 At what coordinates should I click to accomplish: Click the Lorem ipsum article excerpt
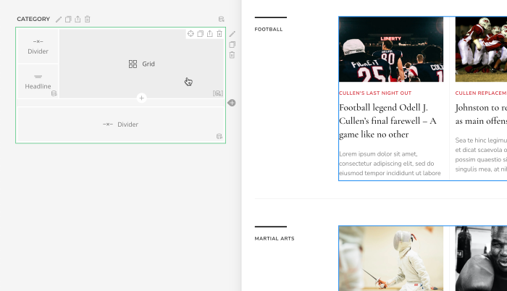(390, 164)
